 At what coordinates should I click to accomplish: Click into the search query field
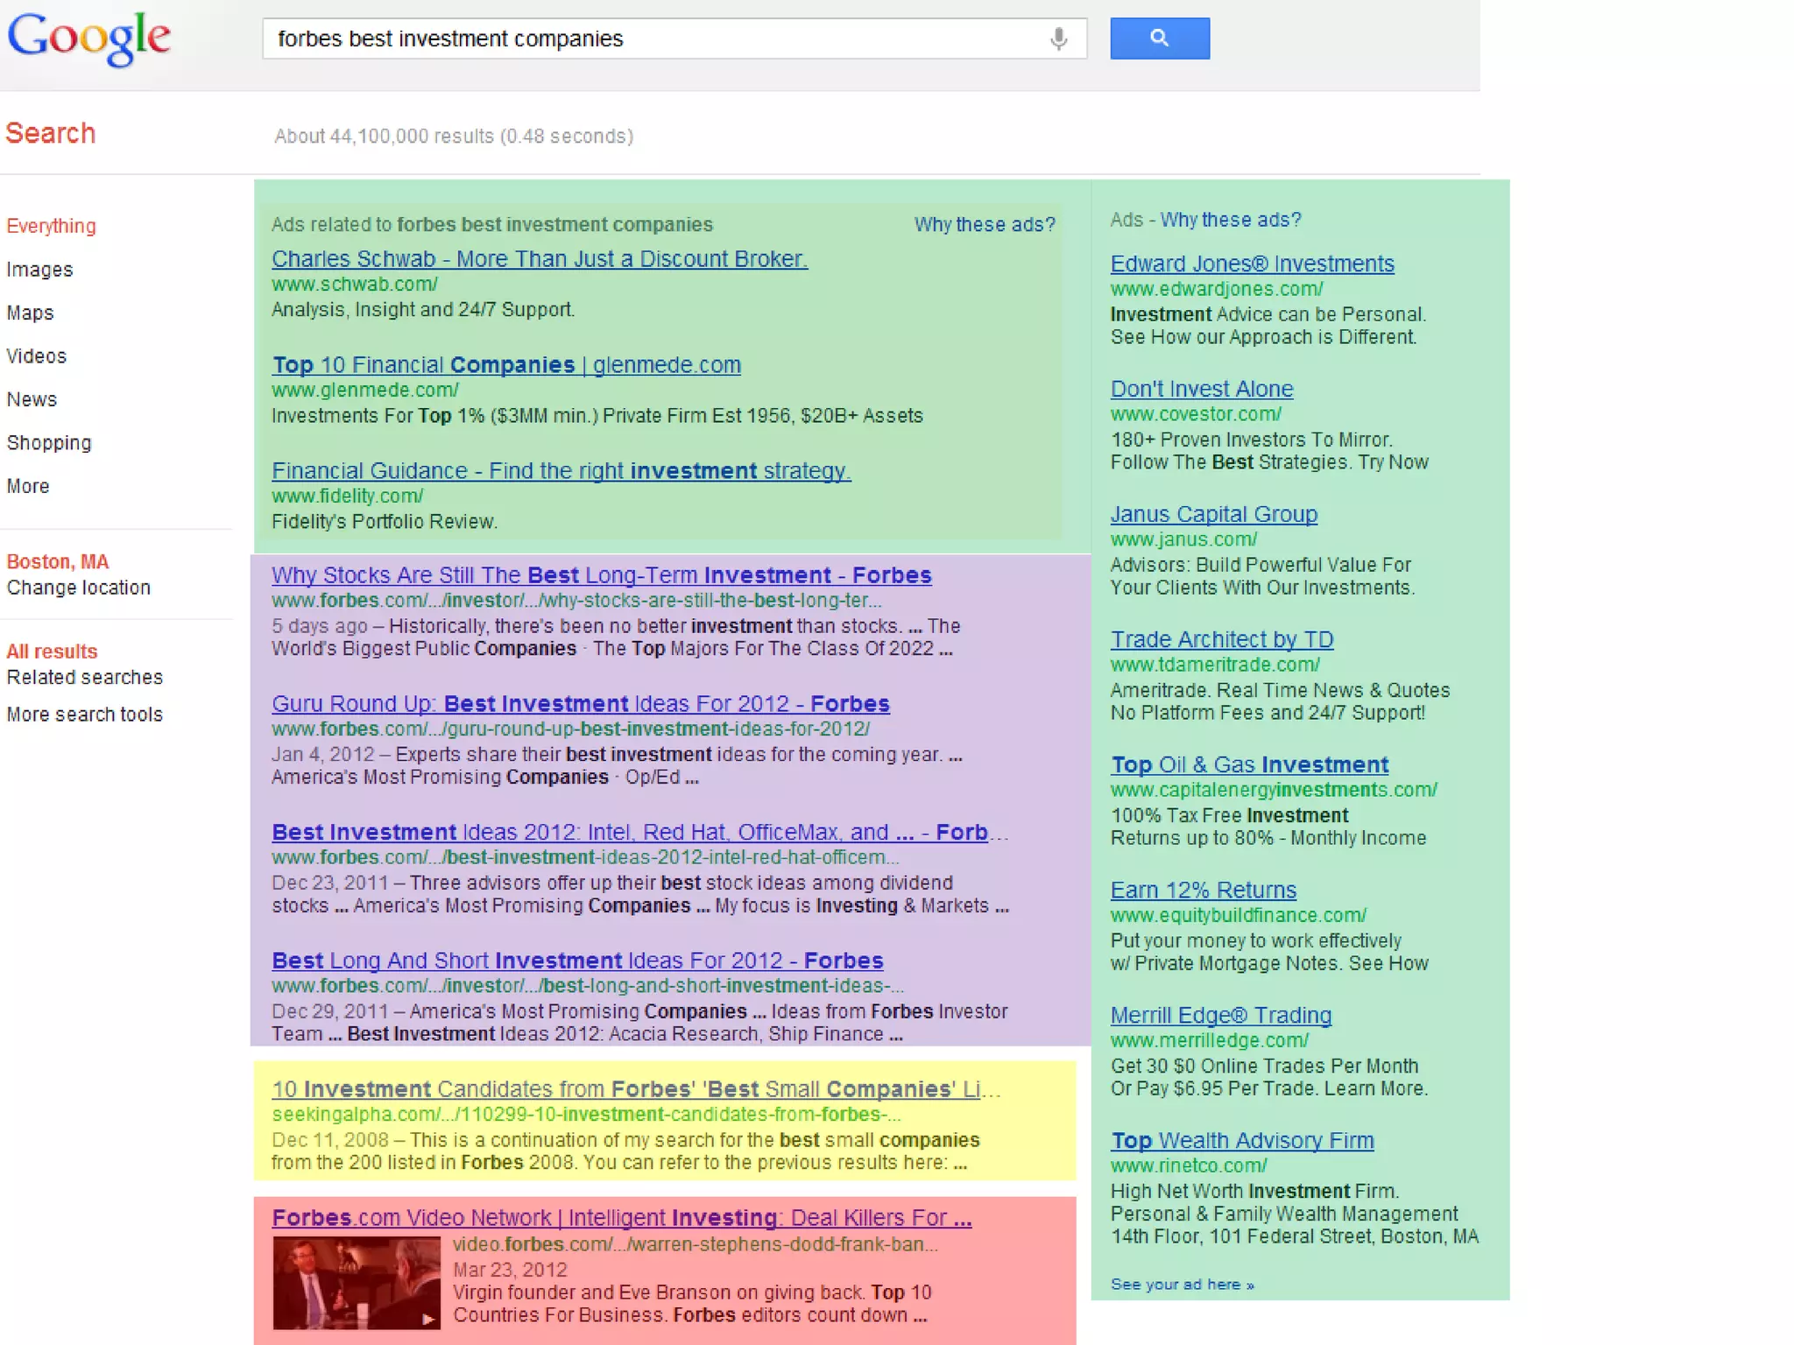(x=648, y=39)
